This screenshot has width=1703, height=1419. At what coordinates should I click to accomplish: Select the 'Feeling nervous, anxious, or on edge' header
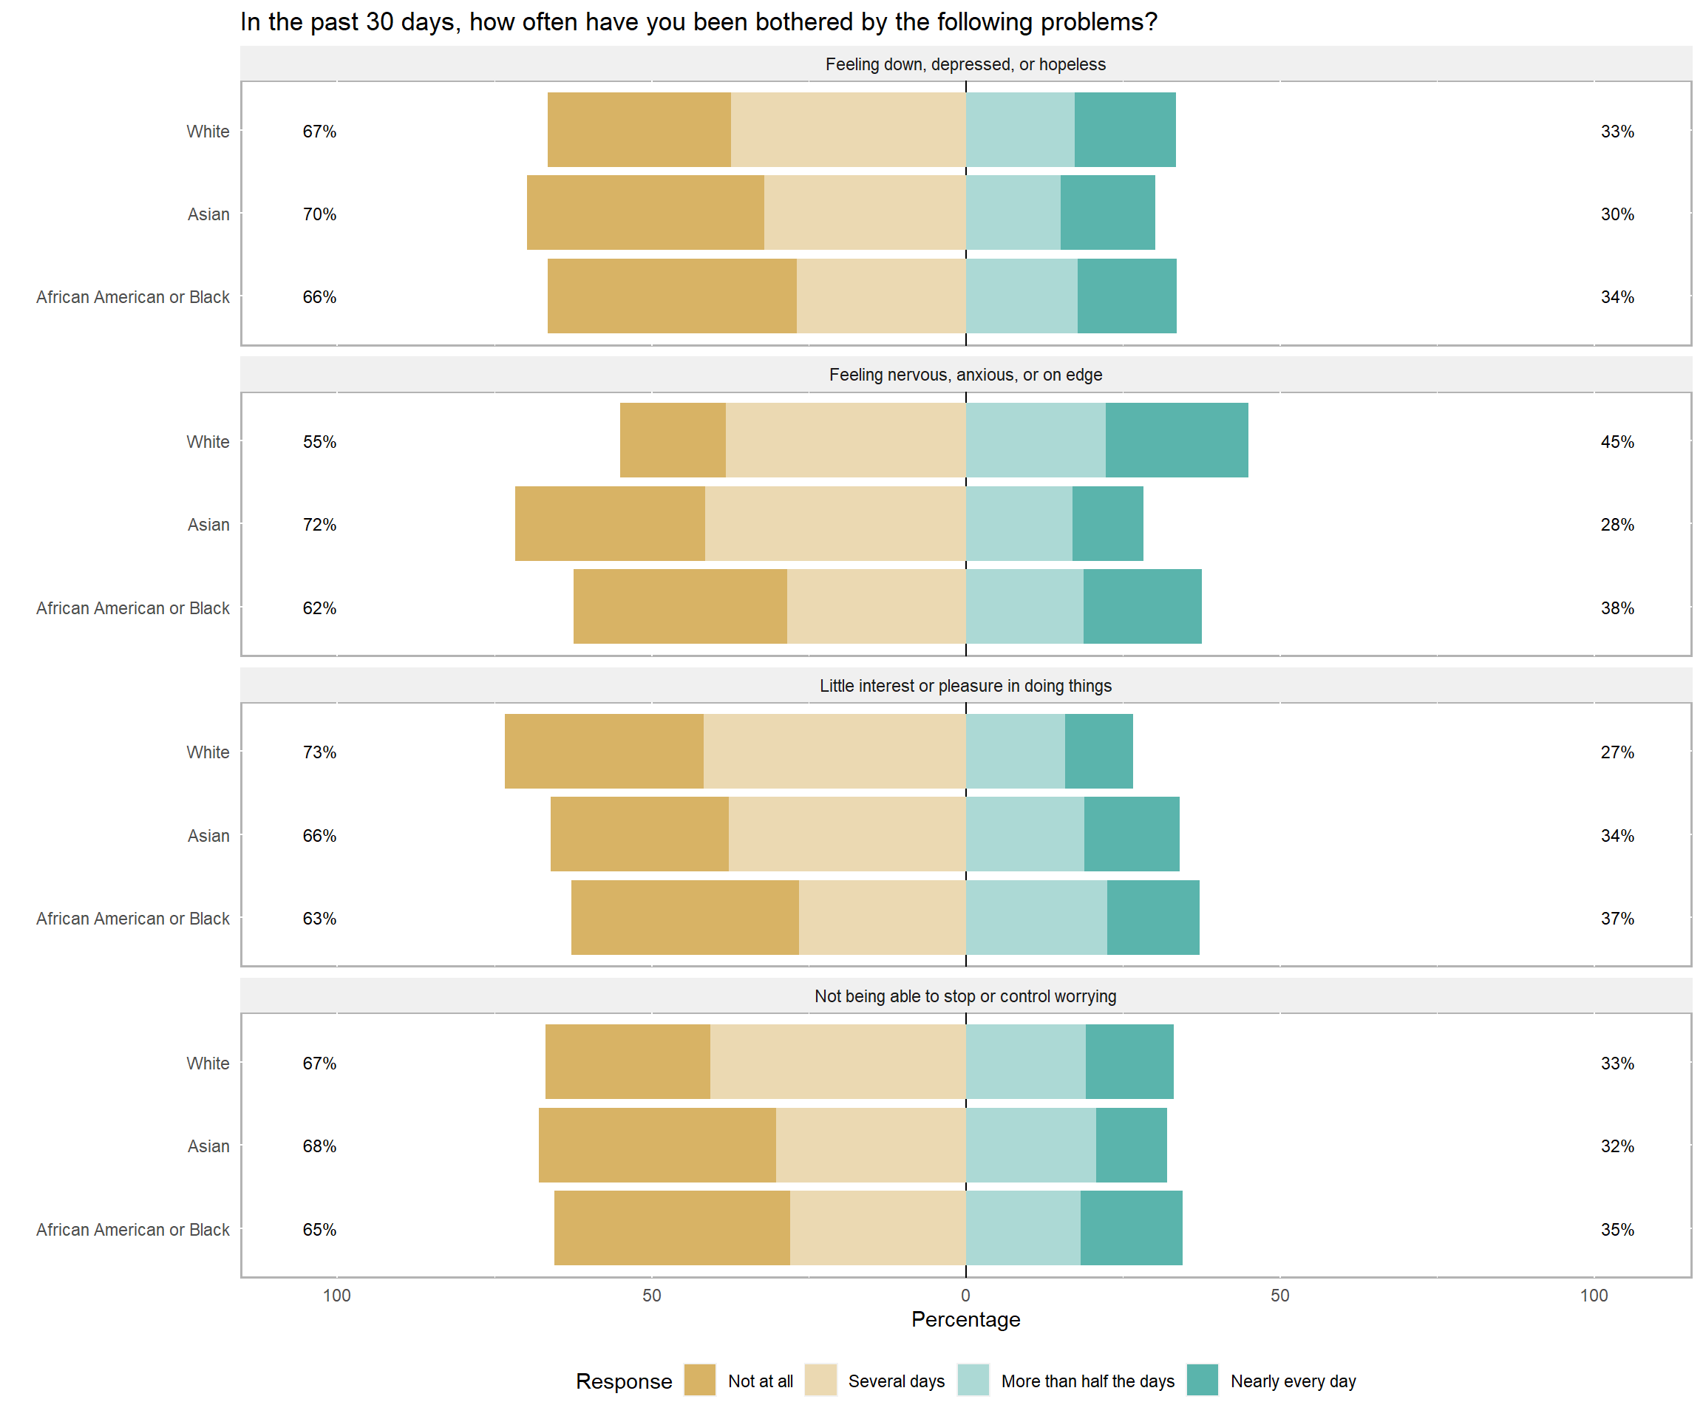click(965, 375)
